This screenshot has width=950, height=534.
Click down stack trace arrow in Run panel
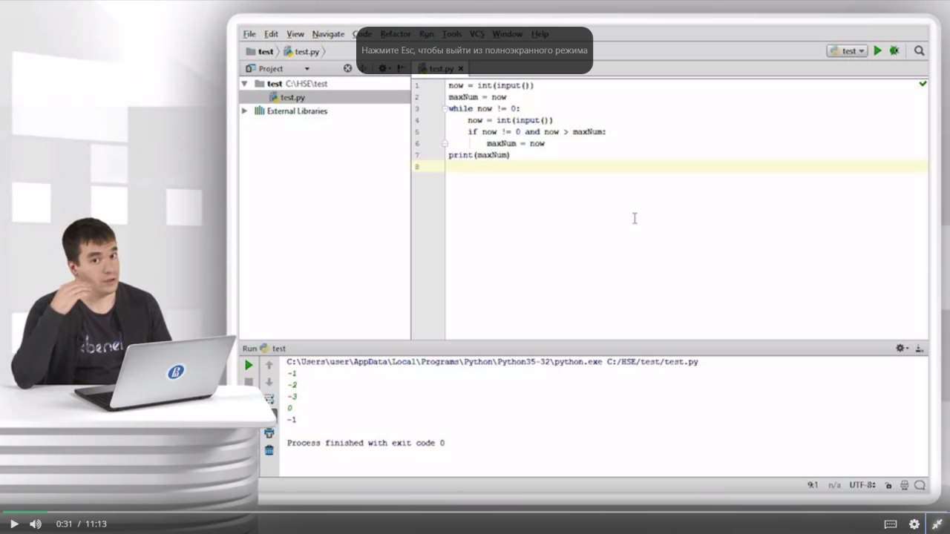(269, 382)
